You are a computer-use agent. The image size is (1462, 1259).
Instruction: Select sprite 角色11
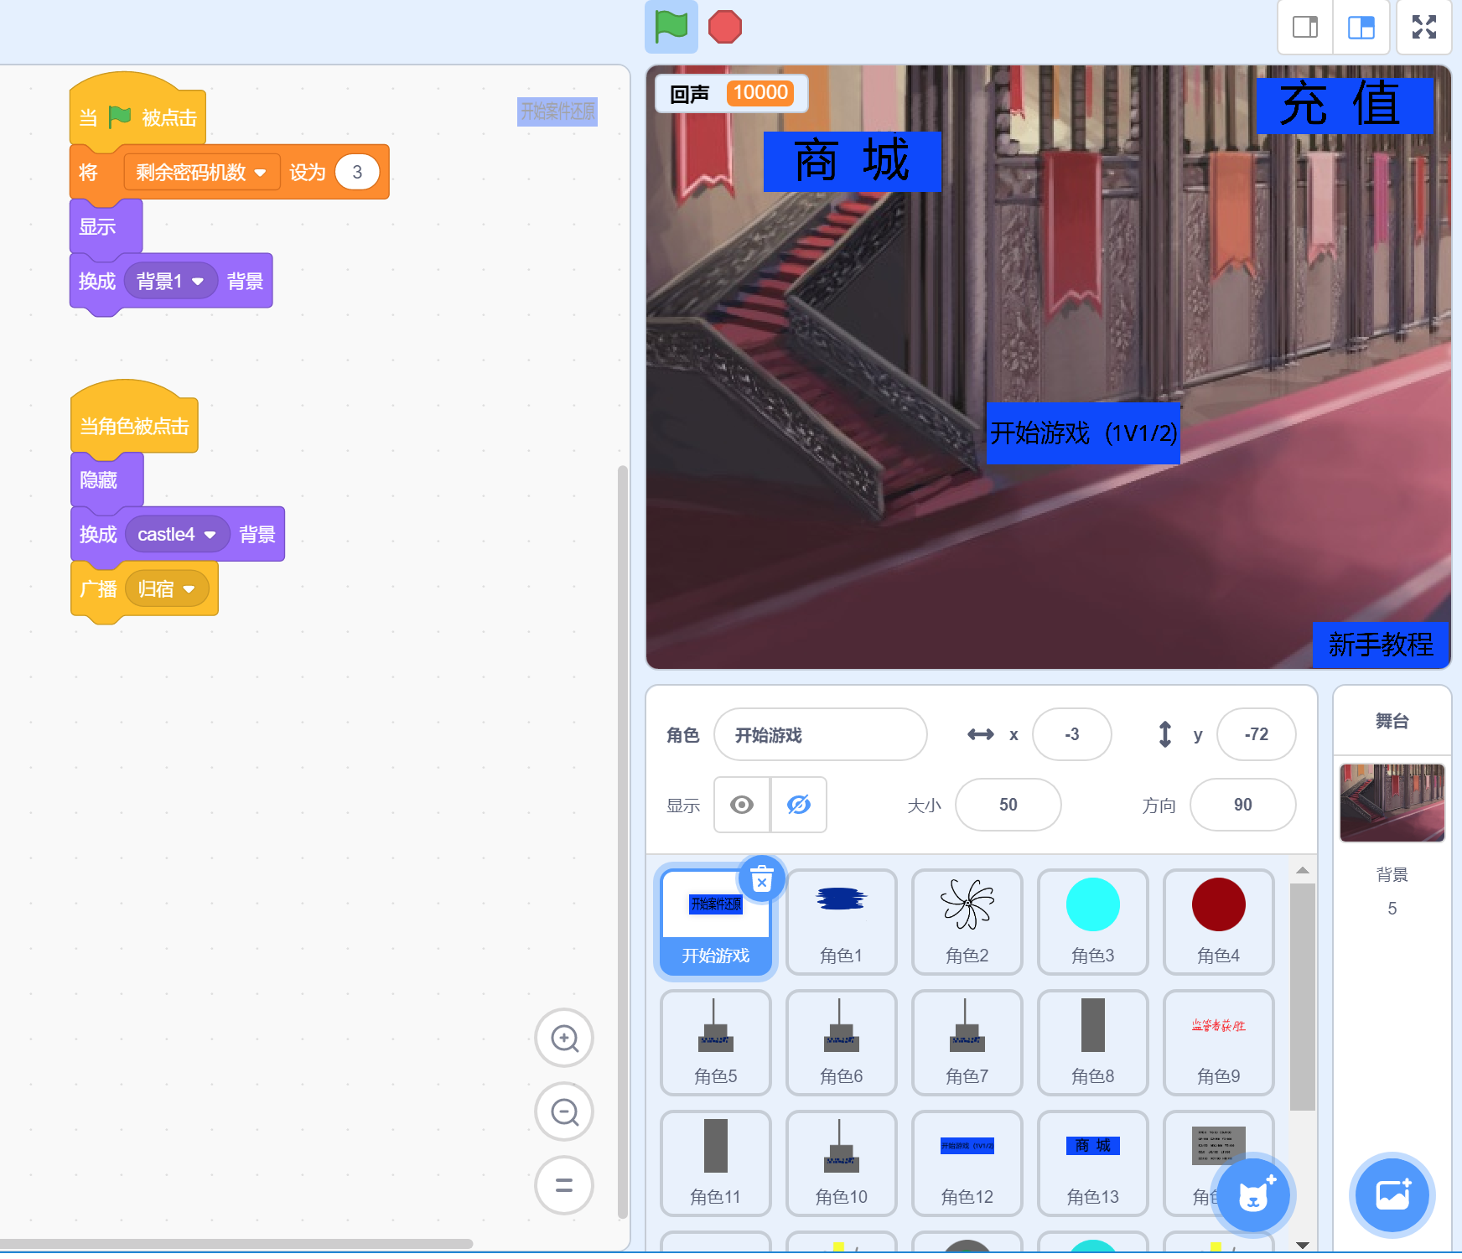click(x=715, y=1164)
